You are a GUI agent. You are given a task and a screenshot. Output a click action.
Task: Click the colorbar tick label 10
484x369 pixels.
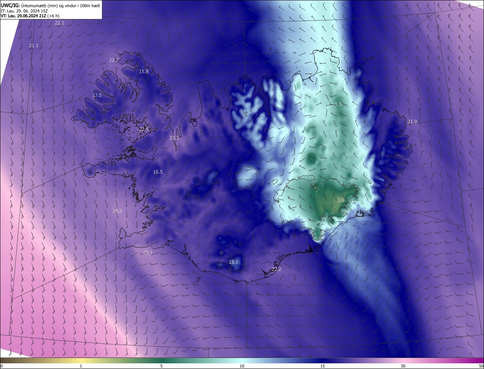click(242, 366)
